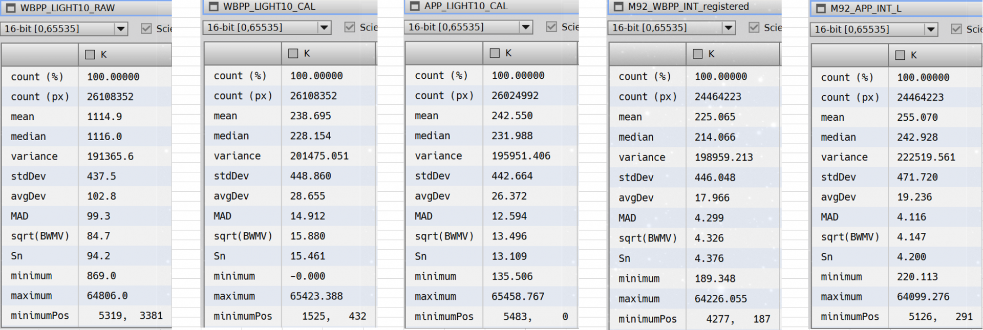Select mean 225.065 cell
Image resolution: width=983 pixels, height=330 pixels.
tap(715, 117)
